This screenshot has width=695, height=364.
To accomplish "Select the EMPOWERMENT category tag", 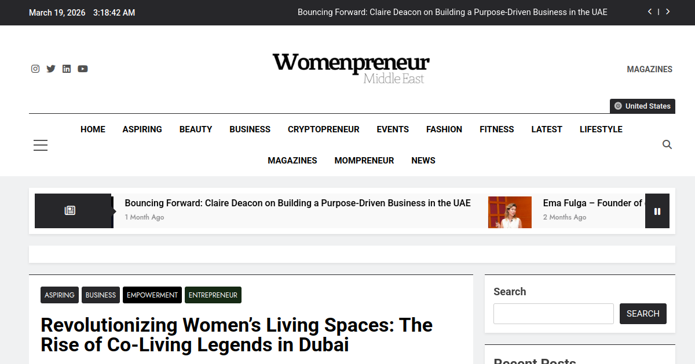I will coord(152,295).
